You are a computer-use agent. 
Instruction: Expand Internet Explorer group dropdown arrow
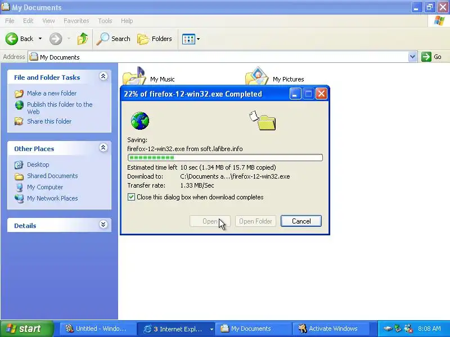click(211, 329)
